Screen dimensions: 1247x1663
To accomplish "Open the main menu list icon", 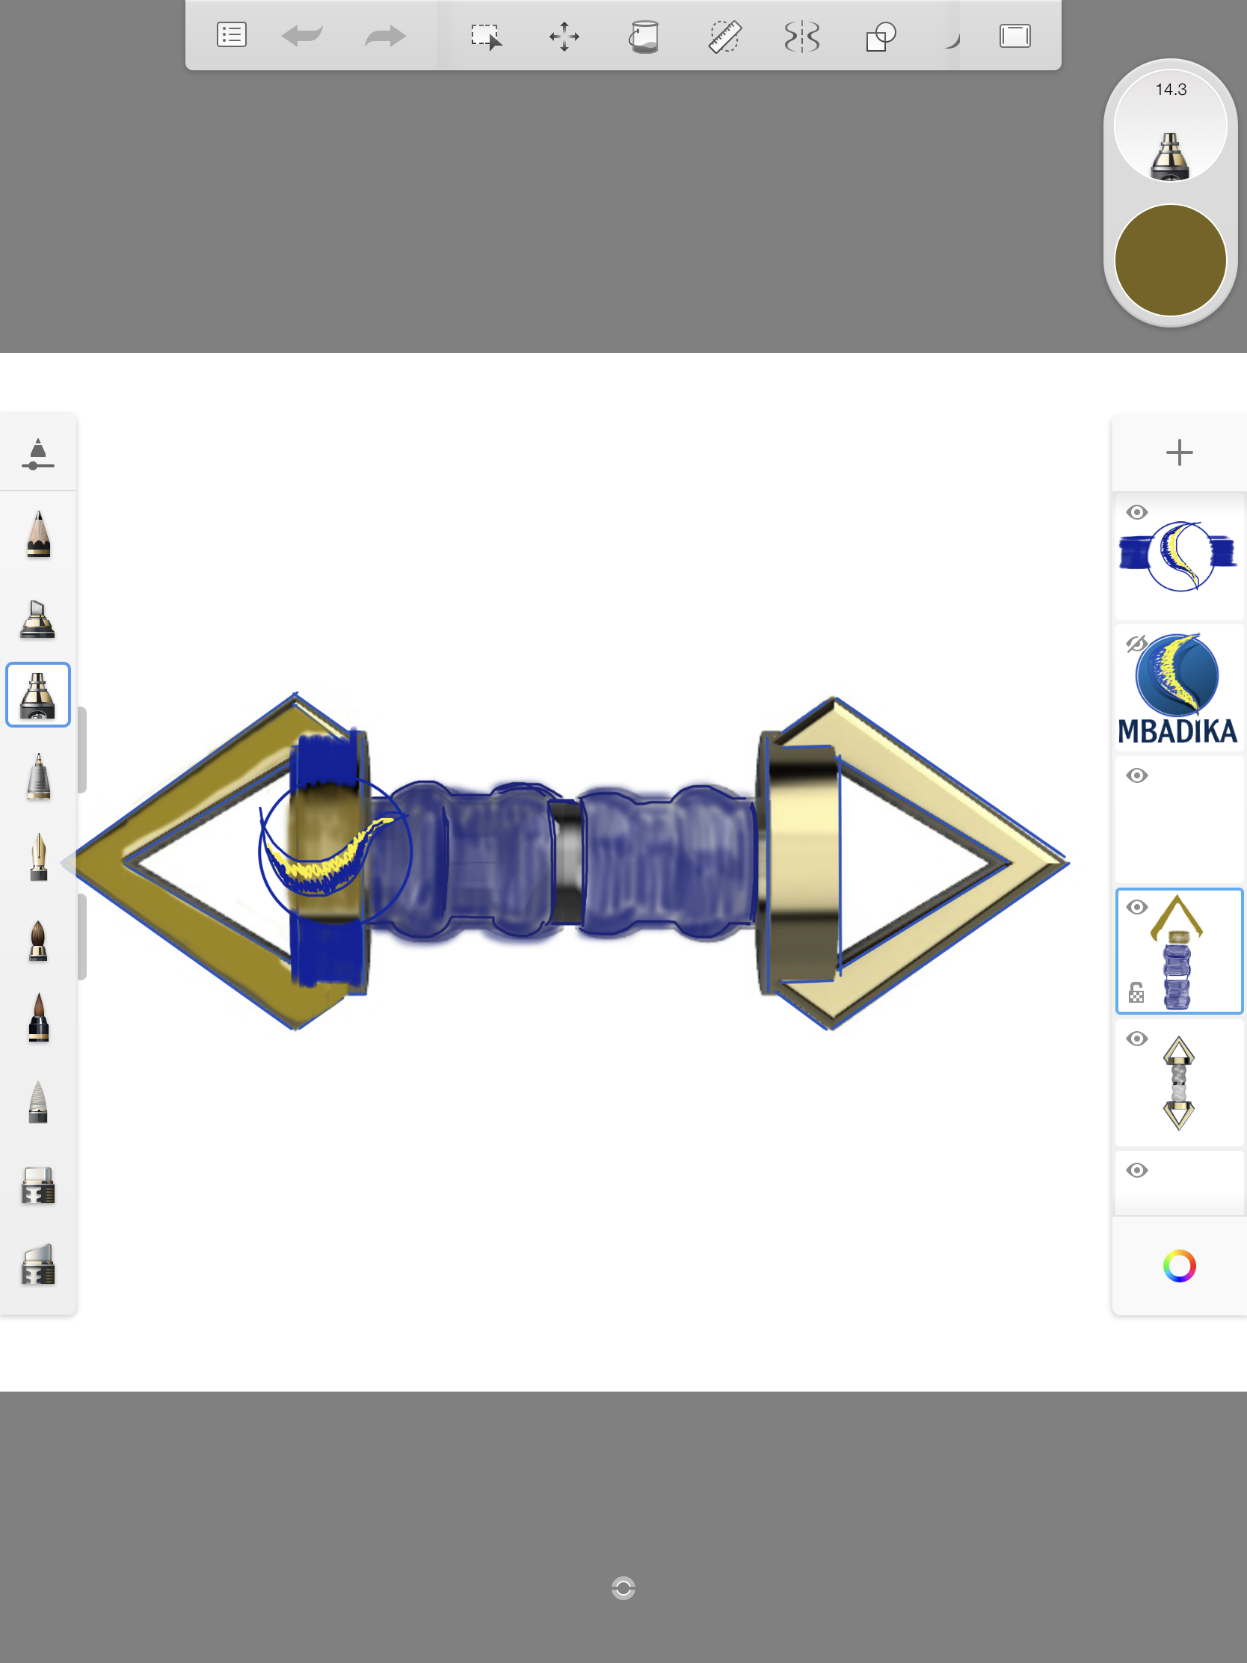I will tap(232, 35).
